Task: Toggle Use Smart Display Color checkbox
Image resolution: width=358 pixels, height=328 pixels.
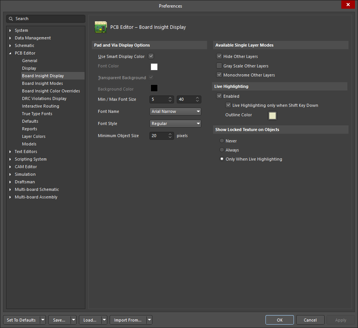Action: (151, 56)
